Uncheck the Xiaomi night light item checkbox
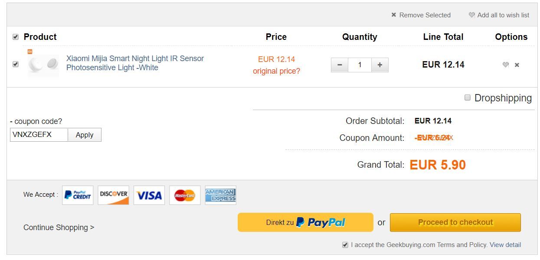540x260 pixels. click(16, 64)
